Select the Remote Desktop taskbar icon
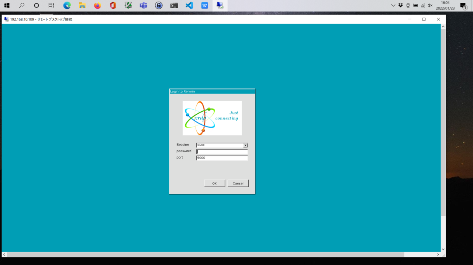This screenshot has height=265, width=473. [x=220, y=6]
